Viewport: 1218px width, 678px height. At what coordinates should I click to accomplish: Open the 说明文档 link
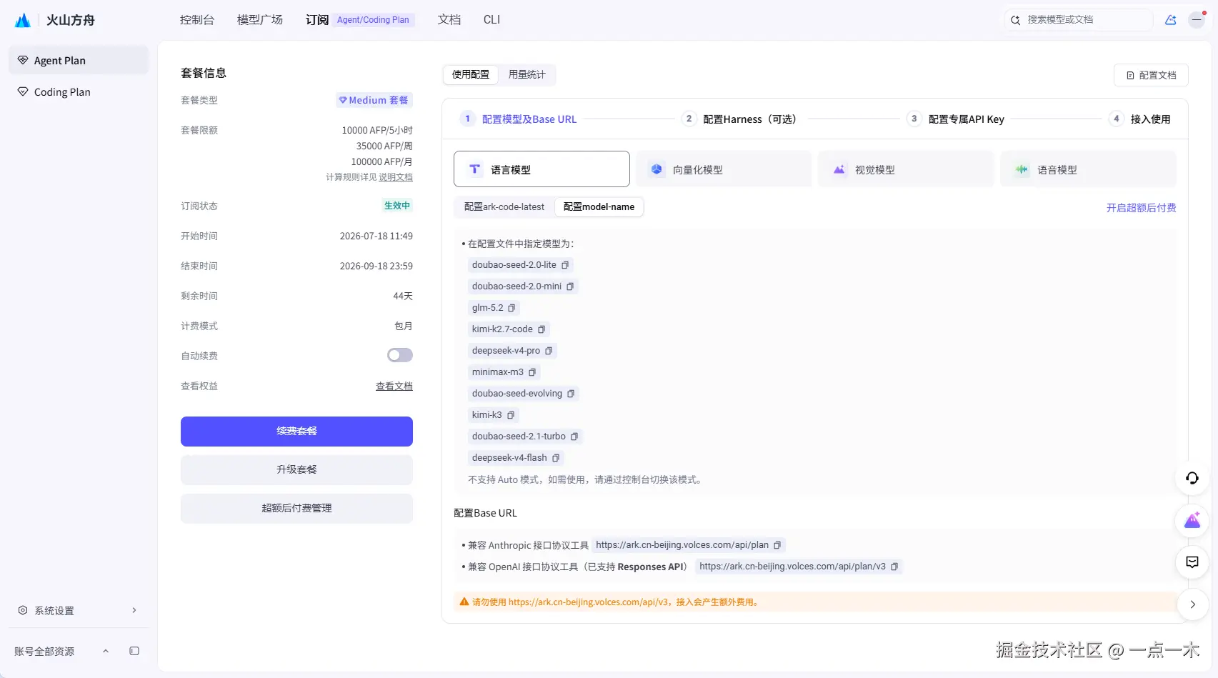[x=396, y=177]
